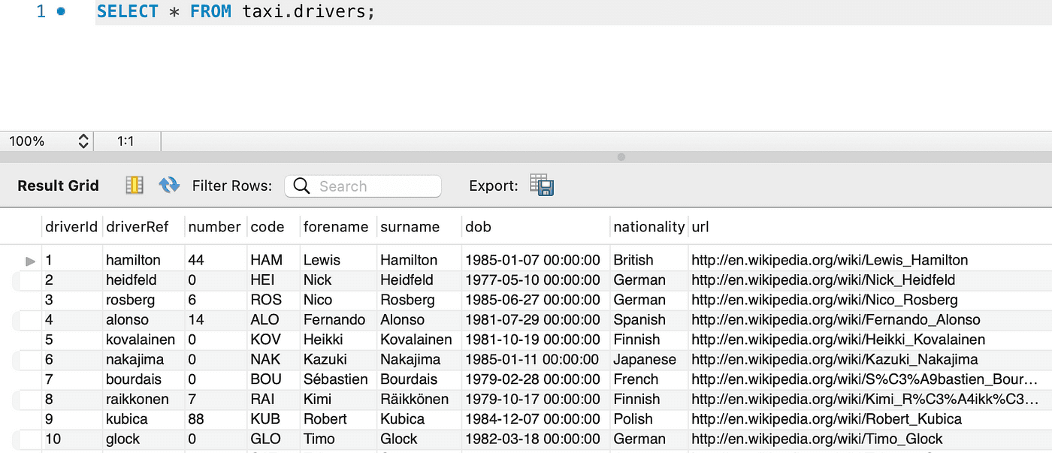Click the refresh results icon
This screenshot has width=1052, height=453.
[169, 186]
